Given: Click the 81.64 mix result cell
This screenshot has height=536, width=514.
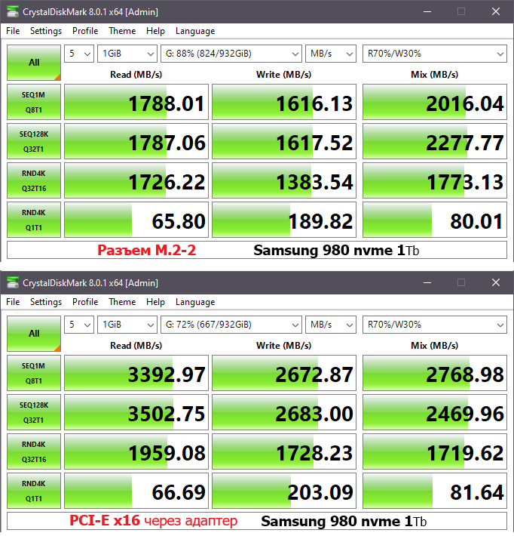Looking at the screenshot, I should tap(435, 491).
